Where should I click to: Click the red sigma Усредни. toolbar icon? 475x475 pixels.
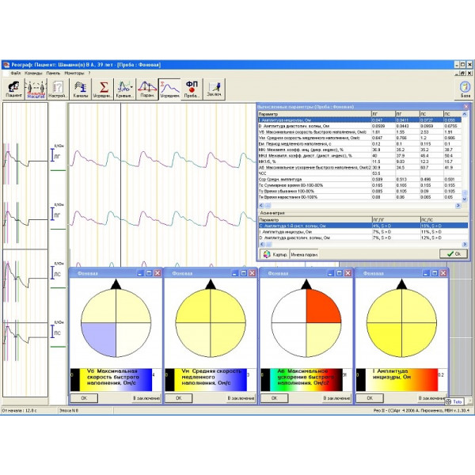click(x=103, y=89)
